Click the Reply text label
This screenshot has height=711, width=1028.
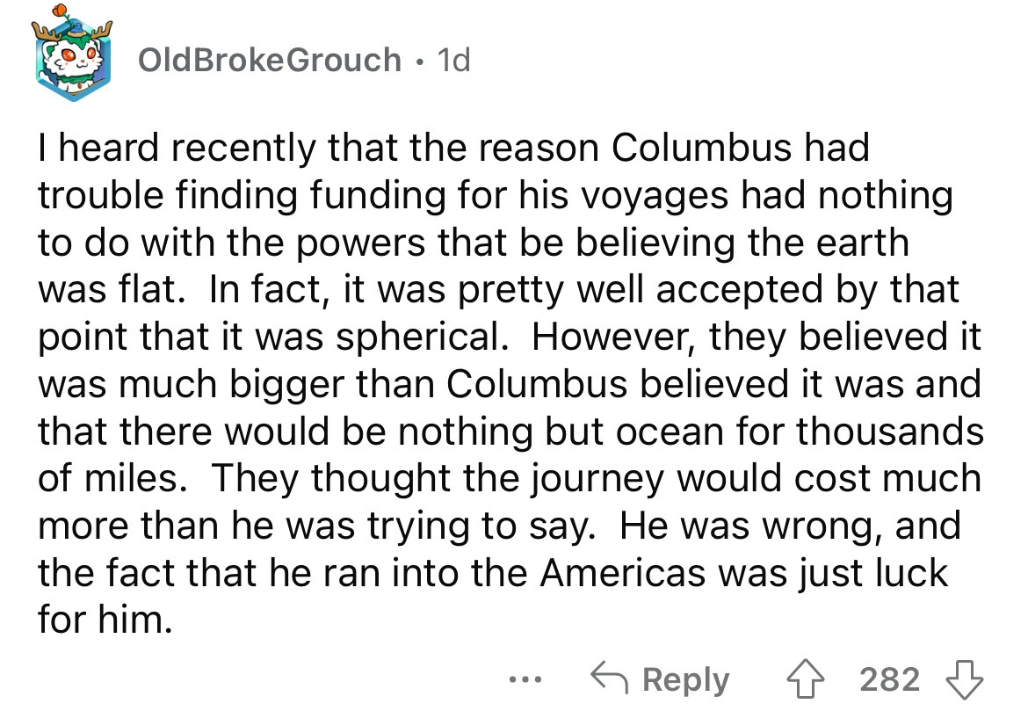pos(685,679)
